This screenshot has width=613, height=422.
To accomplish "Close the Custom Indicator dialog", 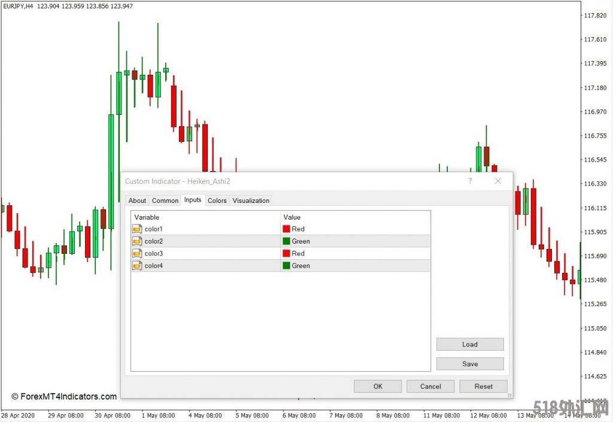I will tap(497, 181).
